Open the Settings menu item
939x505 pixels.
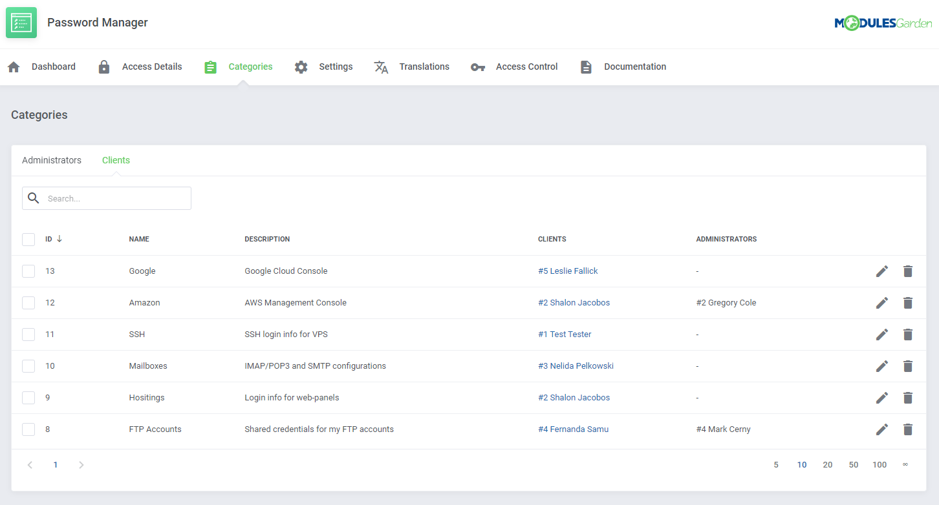(x=336, y=67)
